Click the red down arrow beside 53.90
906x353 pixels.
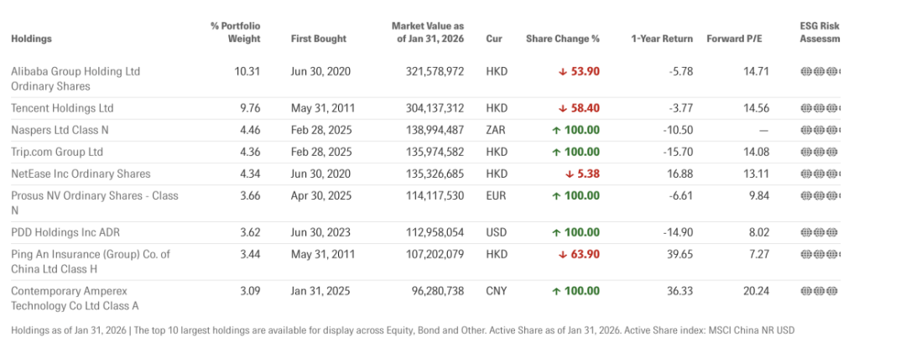(563, 71)
